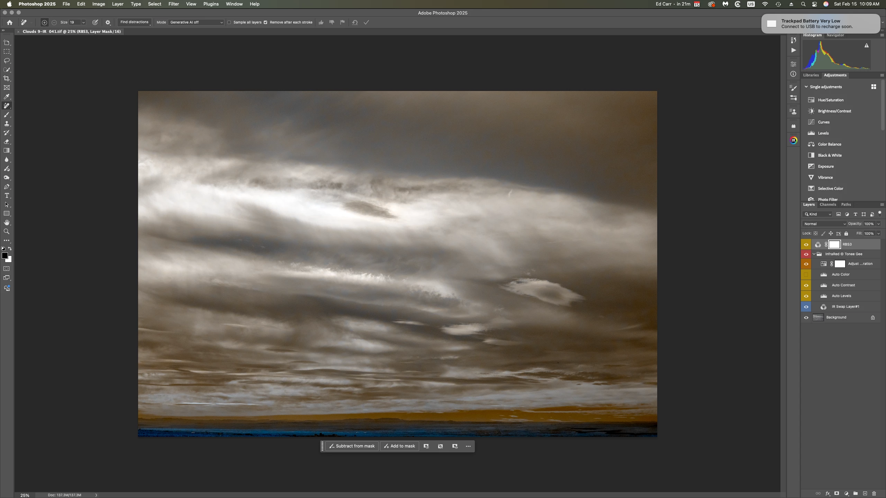Select the Crop tool
The image size is (886, 498).
7,79
